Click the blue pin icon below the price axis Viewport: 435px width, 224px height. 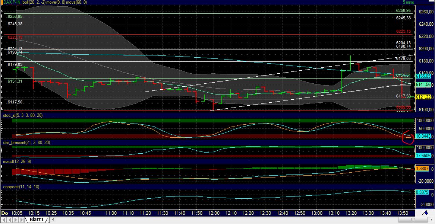[426, 213]
